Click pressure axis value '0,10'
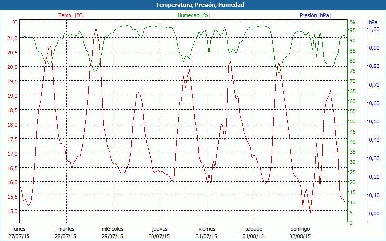Screen dimensions: 386x241 coord(374,195)
